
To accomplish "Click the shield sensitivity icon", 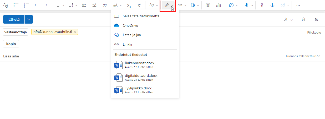I will tap(285, 19).
